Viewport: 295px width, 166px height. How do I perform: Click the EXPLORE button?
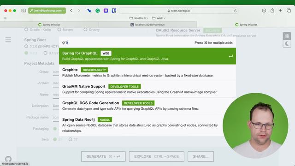click(x=157, y=156)
